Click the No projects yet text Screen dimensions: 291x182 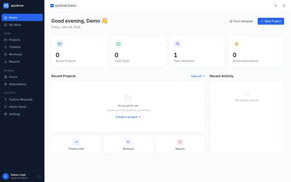click(x=128, y=106)
